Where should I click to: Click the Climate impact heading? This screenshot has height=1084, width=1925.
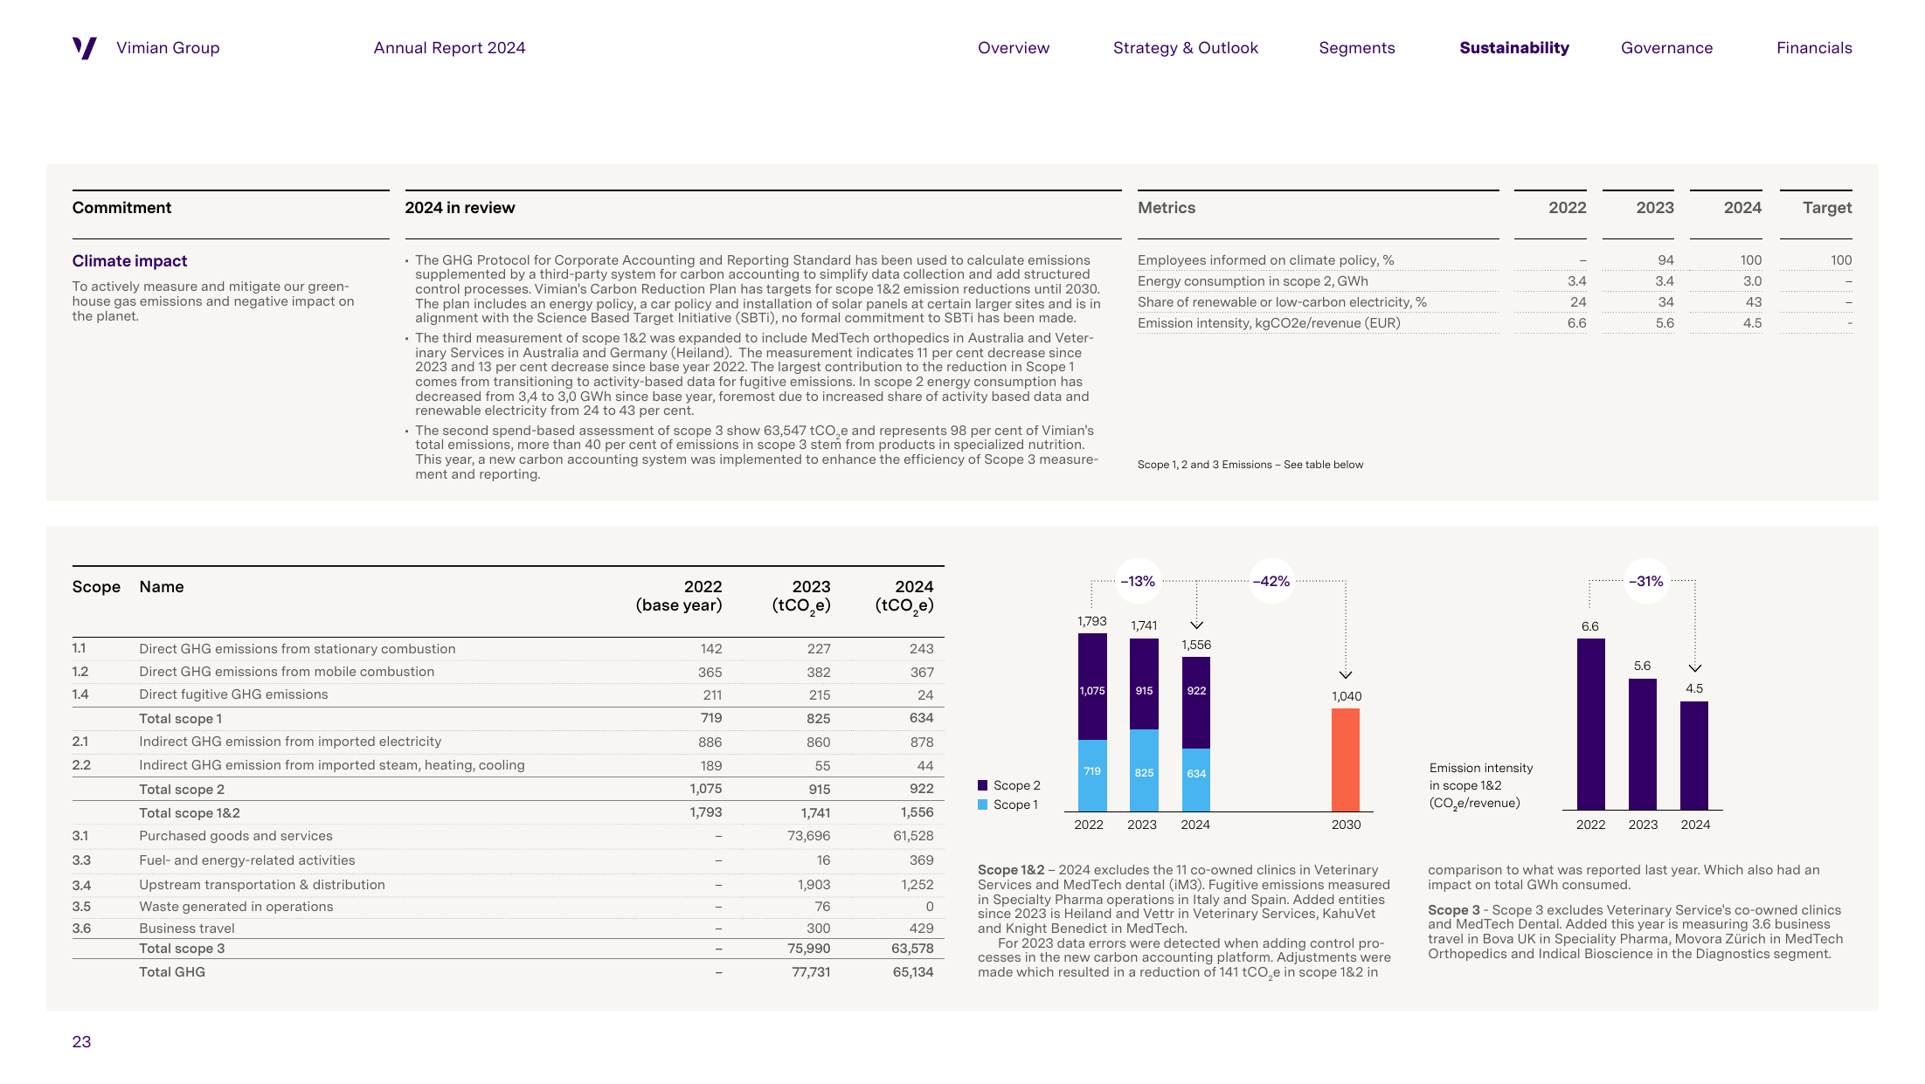[x=129, y=261]
